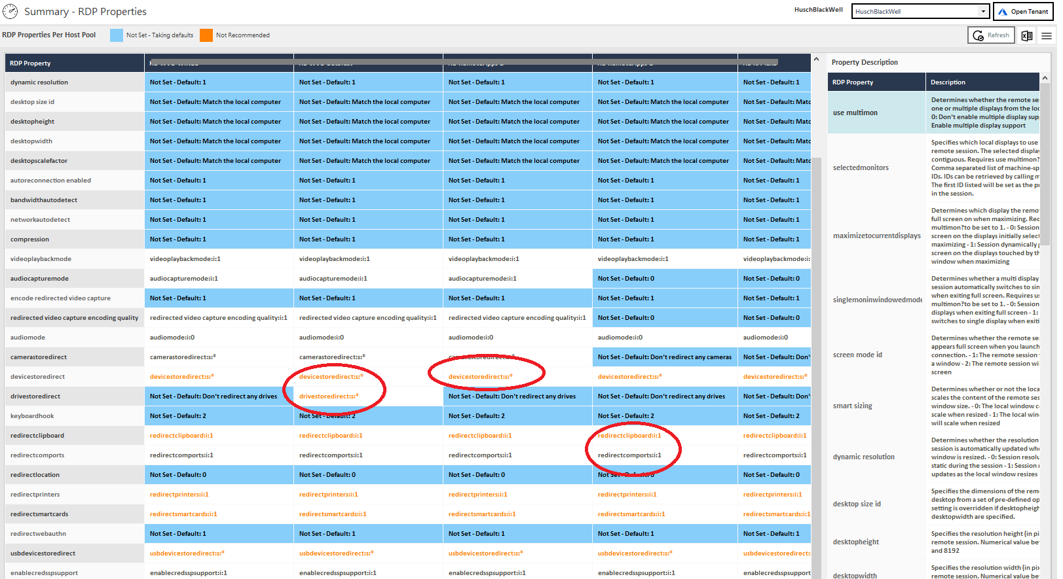1063x579 pixels.
Task: Click the redirectclipboard property row label
Action: (37, 436)
